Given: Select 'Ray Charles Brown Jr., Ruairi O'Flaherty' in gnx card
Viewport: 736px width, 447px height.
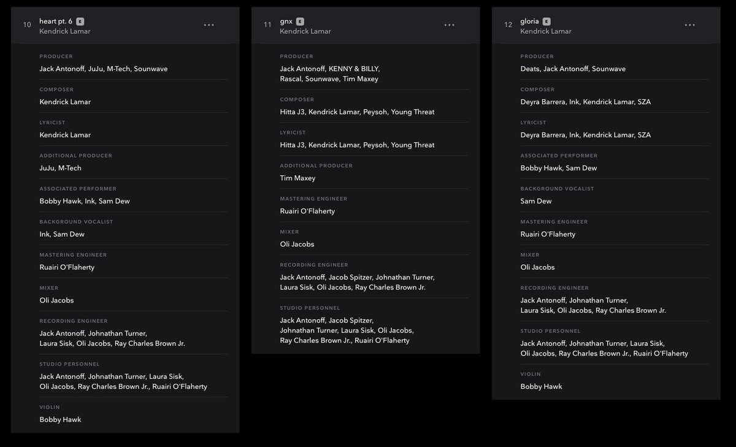Looking at the screenshot, I should 345,340.
